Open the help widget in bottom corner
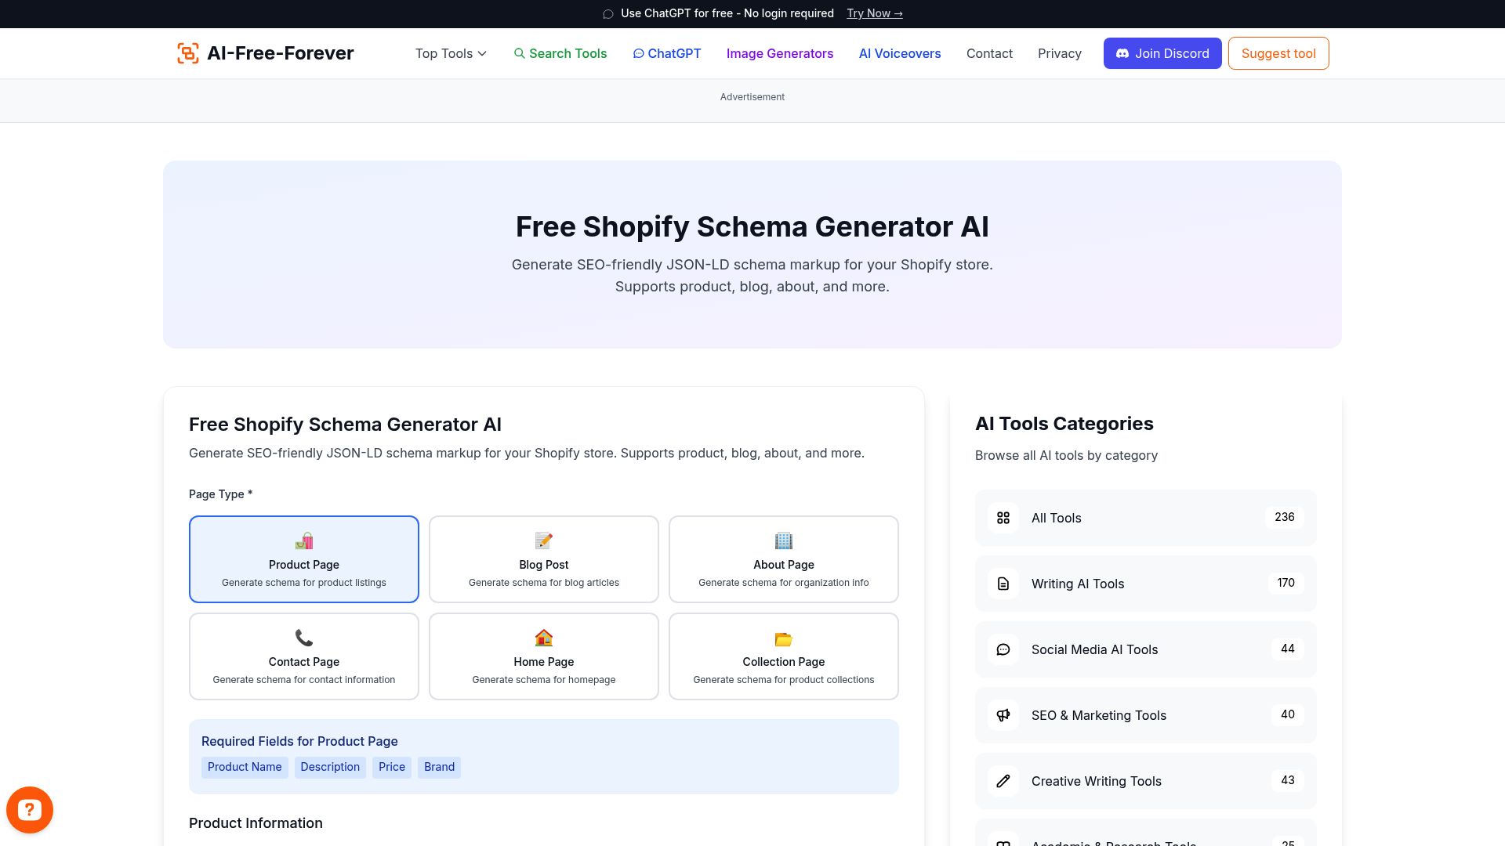This screenshot has height=846, width=1505. tap(29, 809)
